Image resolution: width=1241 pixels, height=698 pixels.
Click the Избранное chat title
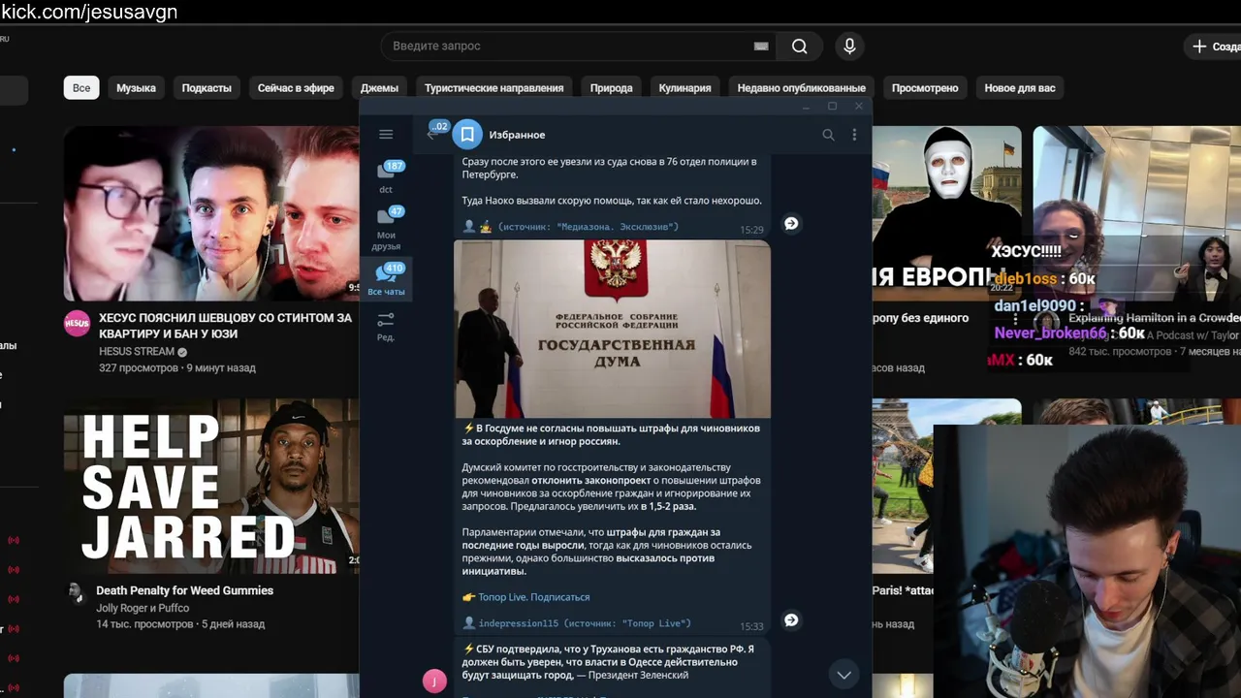pyautogui.click(x=517, y=135)
